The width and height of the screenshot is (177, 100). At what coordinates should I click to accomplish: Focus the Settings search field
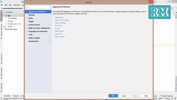[x=38, y=7]
